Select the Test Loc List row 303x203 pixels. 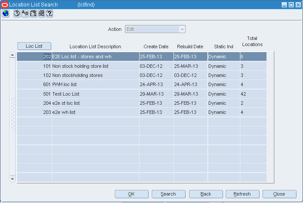(142, 94)
